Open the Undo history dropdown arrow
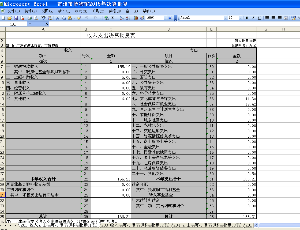 (91, 18)
